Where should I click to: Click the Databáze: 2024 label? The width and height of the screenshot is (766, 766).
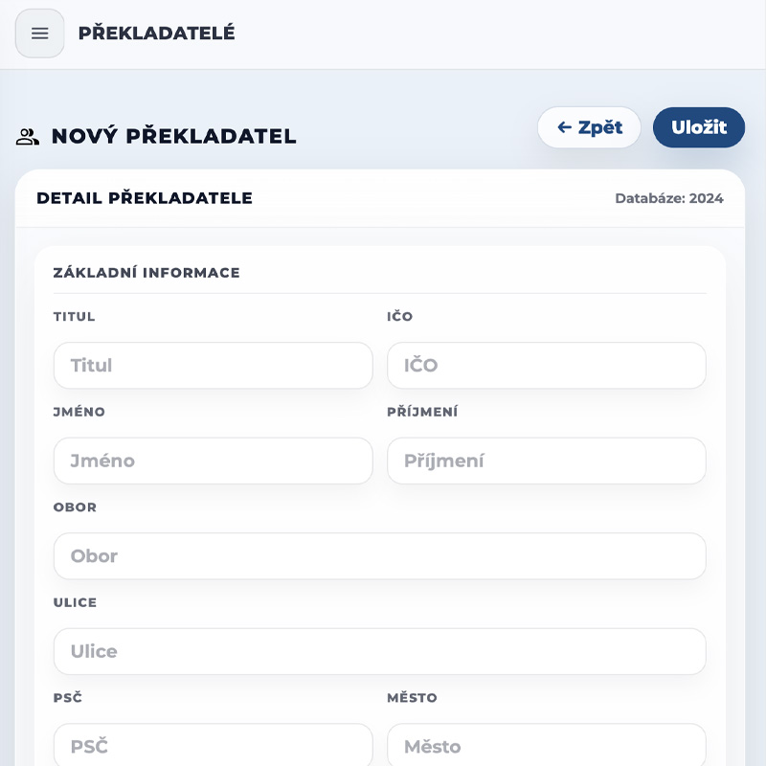[x=668, y=199]
